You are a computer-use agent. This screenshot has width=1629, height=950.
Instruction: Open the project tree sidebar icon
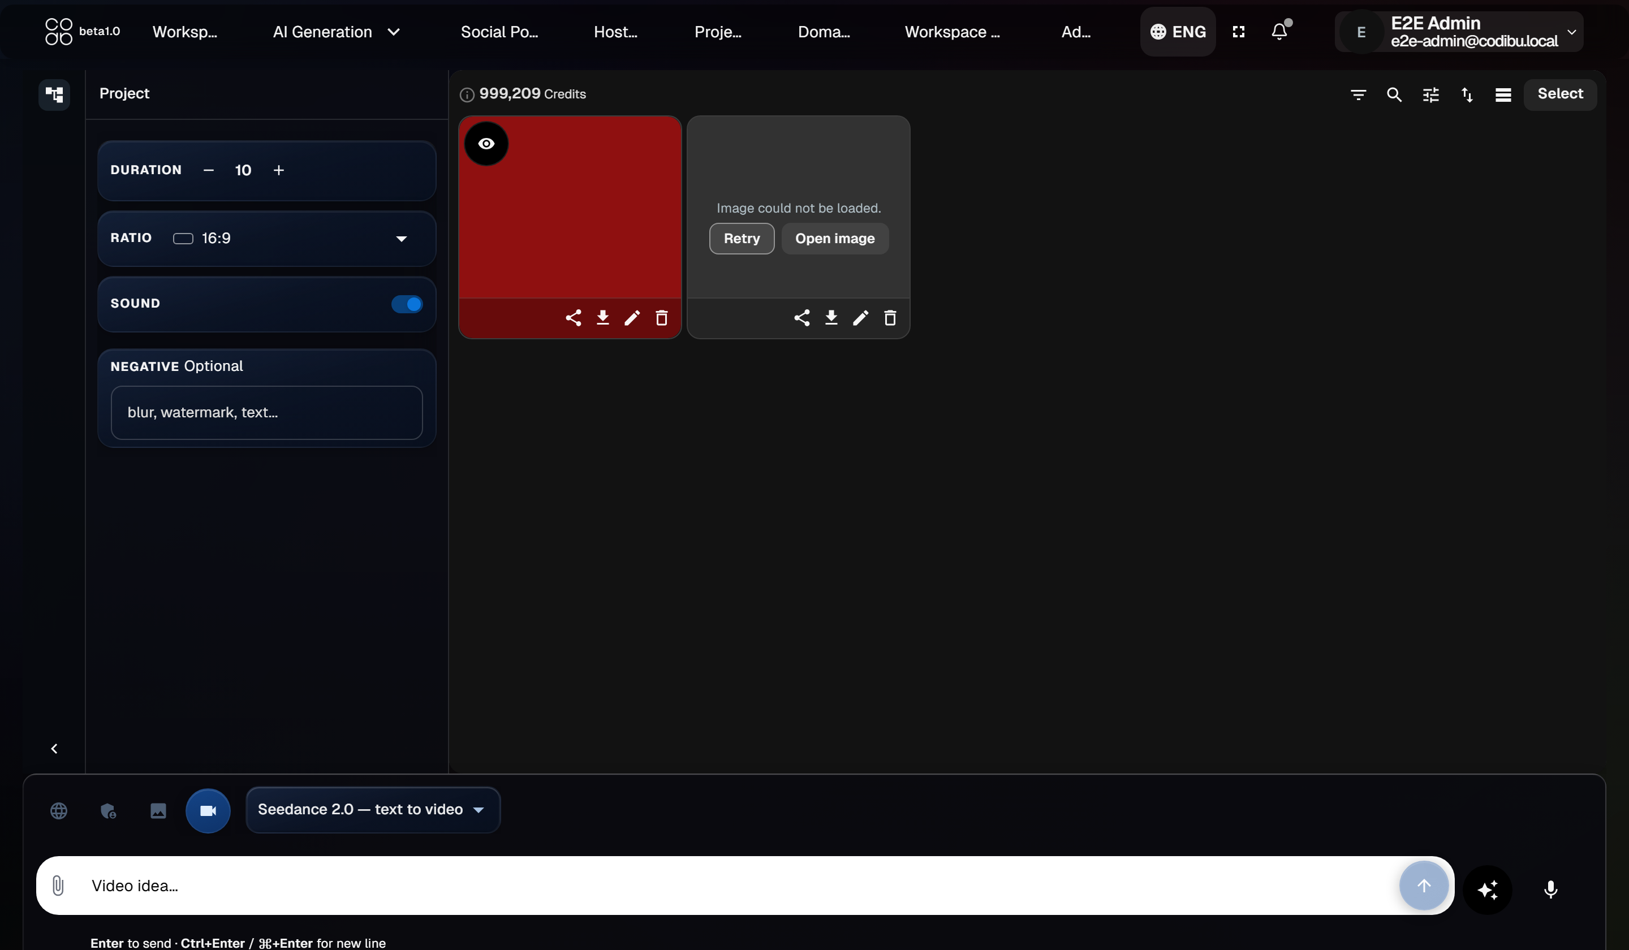coord(54,94)
